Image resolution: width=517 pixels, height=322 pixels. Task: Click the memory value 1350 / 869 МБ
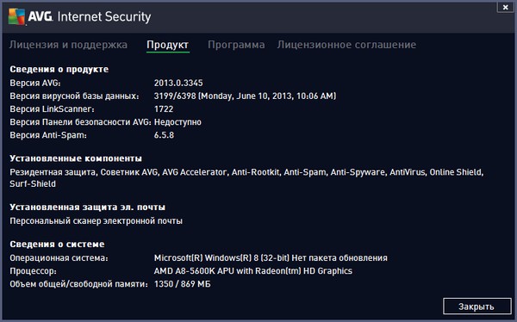[182, 284]
